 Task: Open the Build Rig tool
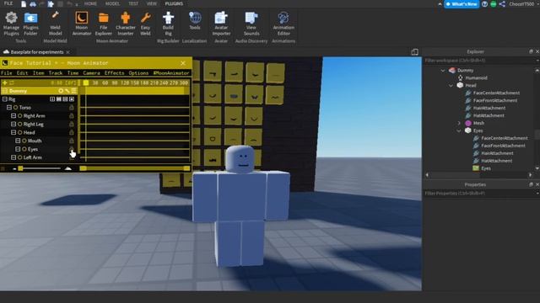168,24
